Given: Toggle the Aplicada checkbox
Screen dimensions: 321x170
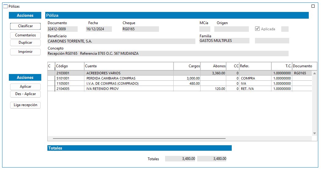Looking at the screenshot, I should [257, 29].
